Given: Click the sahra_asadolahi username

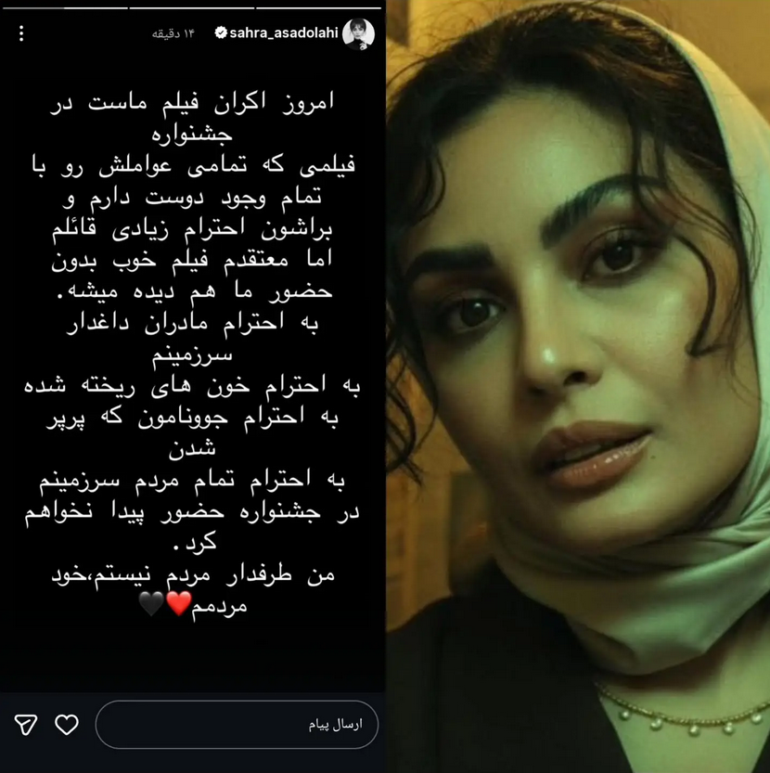Looking at the screenshot, I should click(x=284, y=33).
